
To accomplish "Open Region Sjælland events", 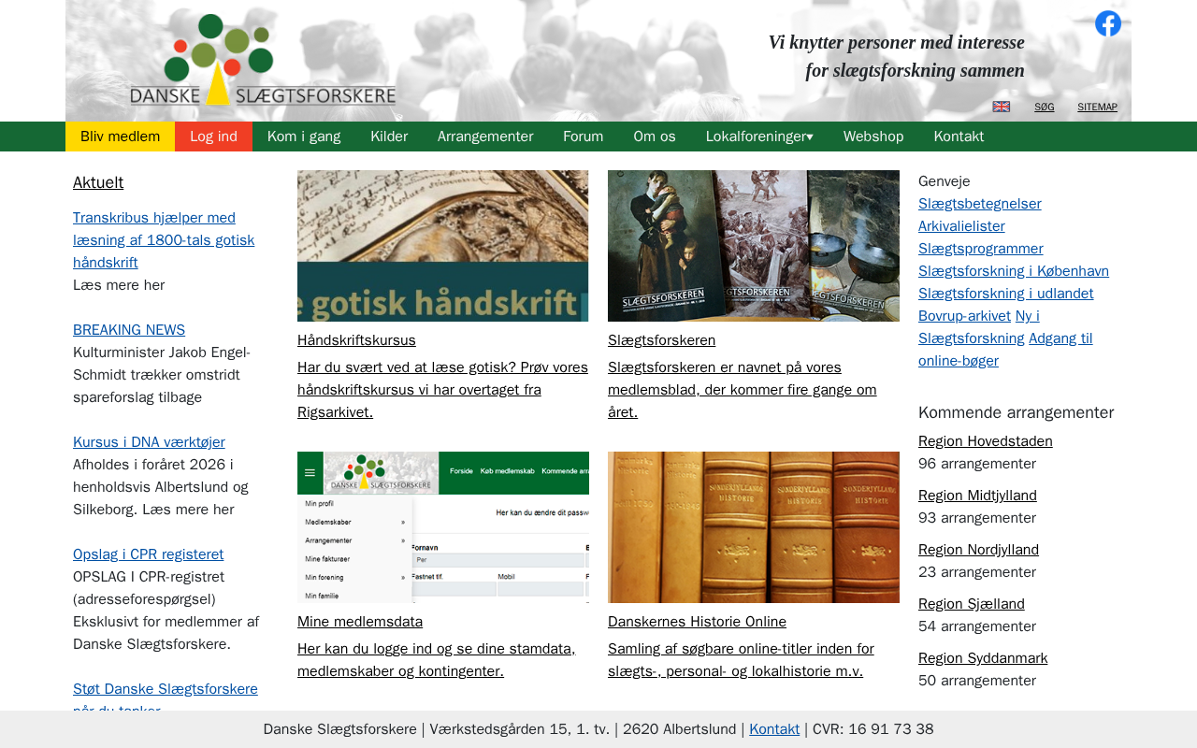I will (x=972, y=604).
